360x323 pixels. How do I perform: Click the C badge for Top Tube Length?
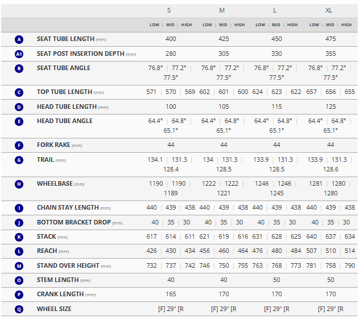pos(19,92)
